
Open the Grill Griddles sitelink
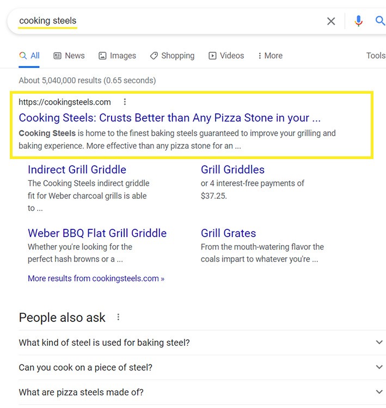click(x=232, y=169)
